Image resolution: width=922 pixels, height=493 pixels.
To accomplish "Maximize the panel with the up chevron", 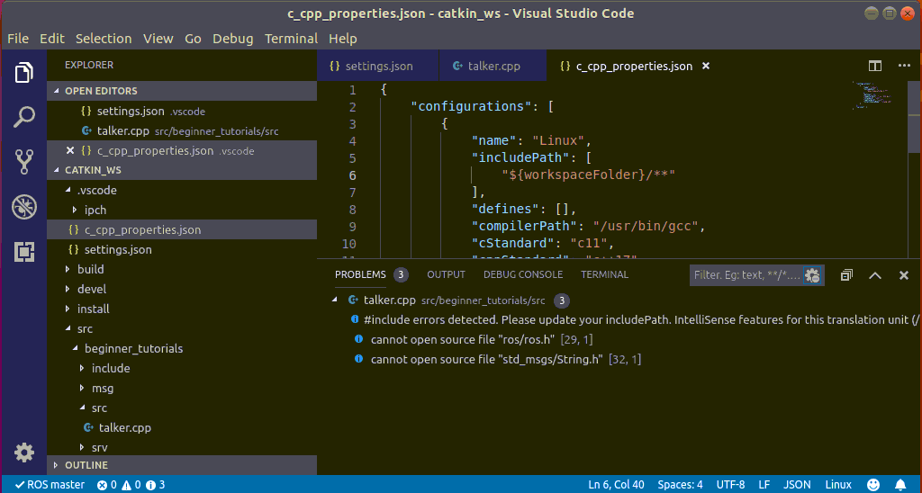I will tap(875, 275).
